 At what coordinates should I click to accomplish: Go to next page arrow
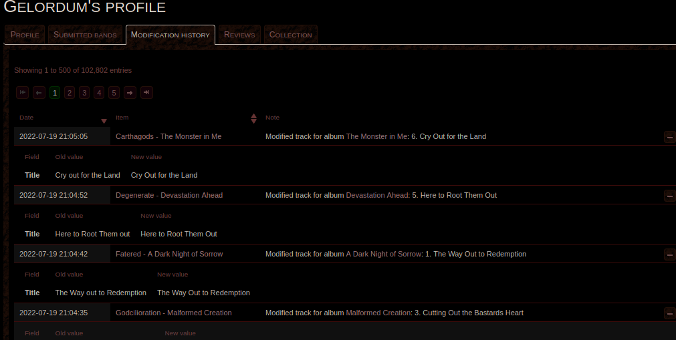[x=130, y=93]
